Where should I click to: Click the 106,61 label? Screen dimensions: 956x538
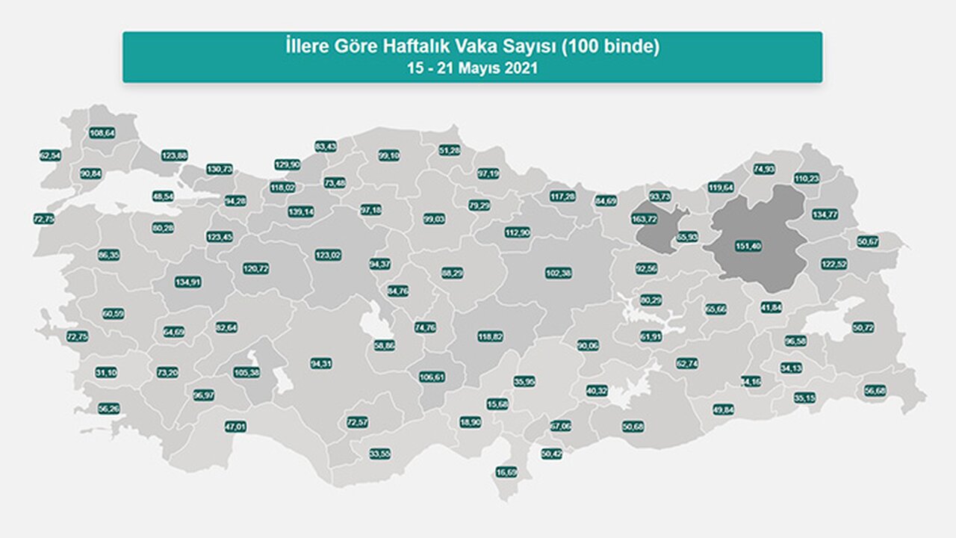pos(432,377)
